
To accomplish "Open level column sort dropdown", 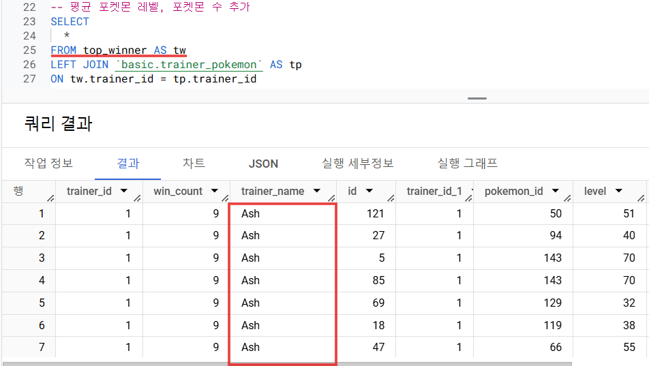I will (619, 191).
